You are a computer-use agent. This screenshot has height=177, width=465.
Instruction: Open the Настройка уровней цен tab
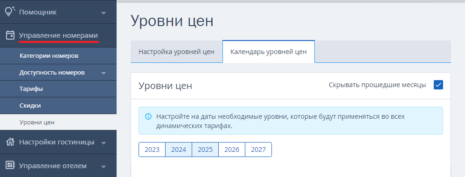pos(176,52)
